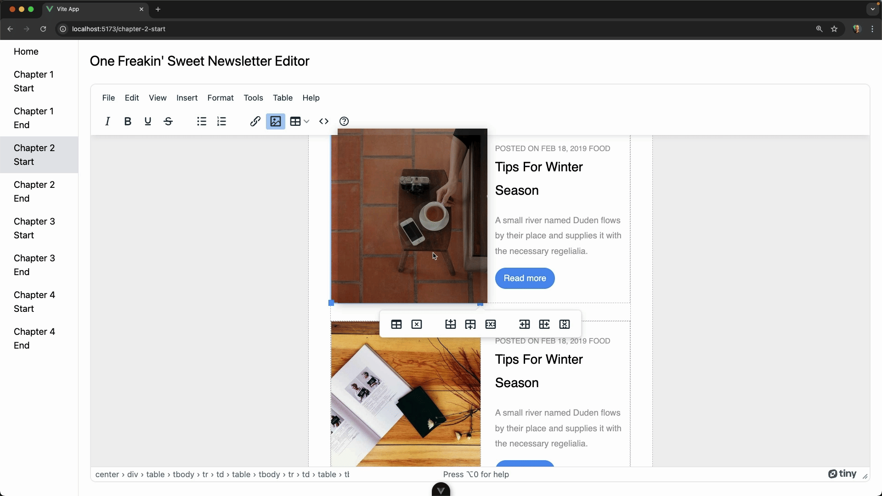
Task: Open a new browser tab
Action: [x=158, y=9]
